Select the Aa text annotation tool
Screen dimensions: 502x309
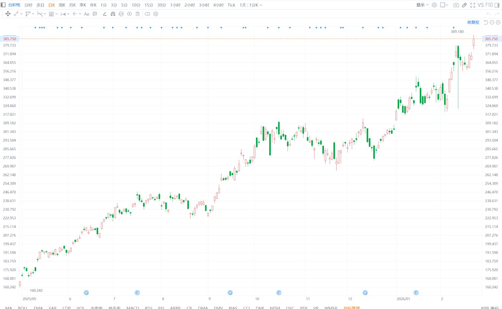(x=87, y=14)
